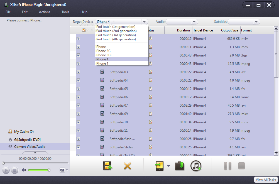Viewport: 279px width, 184px height.
Task: Open the File menu
Action: [8, 12]
